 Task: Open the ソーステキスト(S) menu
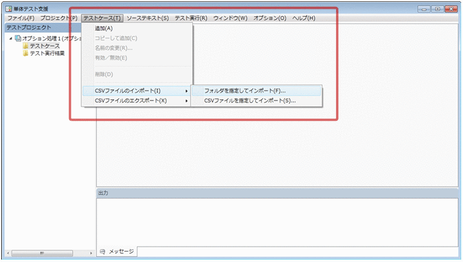tap(147, 18)
